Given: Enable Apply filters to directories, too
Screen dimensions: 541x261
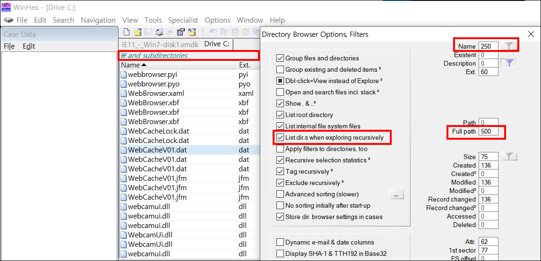Looking at the screenshot, I should 280,149.
